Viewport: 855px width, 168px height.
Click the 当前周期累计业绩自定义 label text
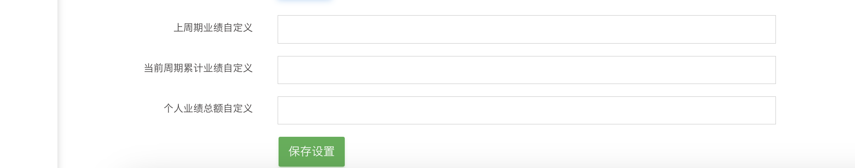[198, 68]
